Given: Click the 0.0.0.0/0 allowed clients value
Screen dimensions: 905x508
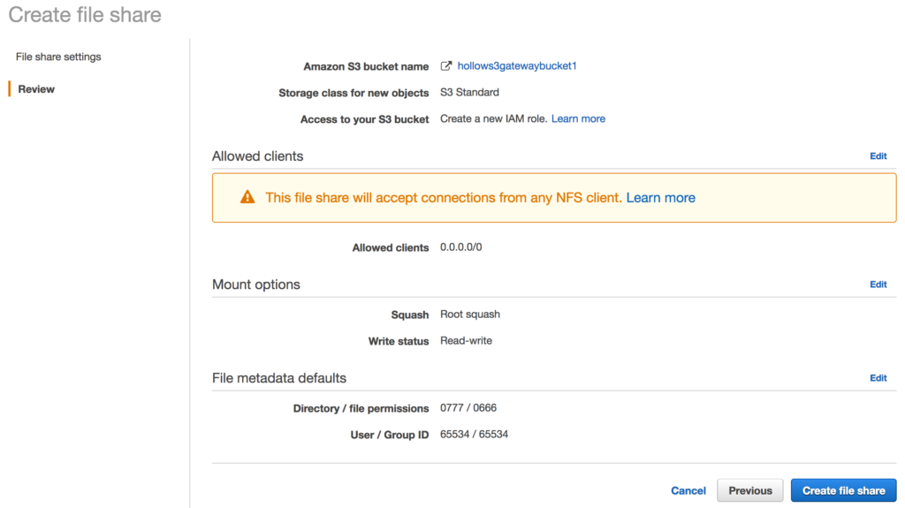Looking at the screenshot, I should pos(460,247).
